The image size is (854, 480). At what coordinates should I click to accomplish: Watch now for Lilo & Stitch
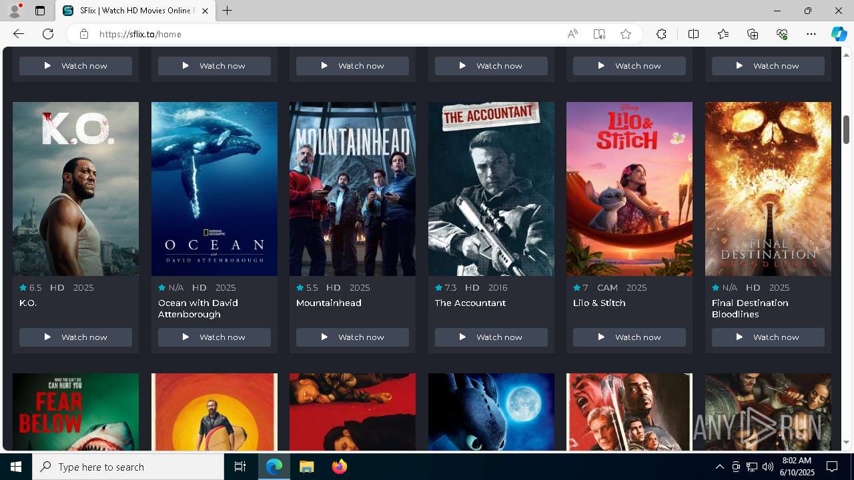tap(629, 337)
